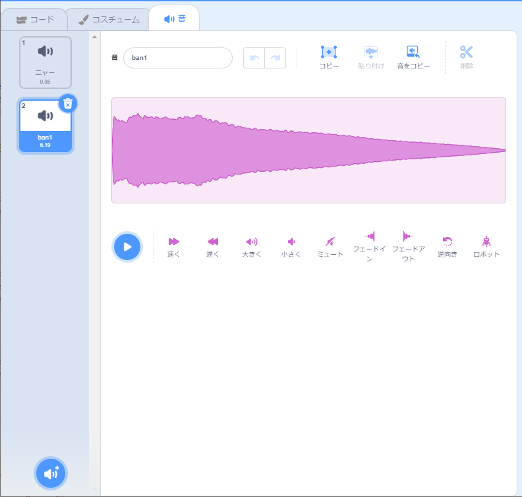Click the 削除 scissors icon

click(467, 57)
